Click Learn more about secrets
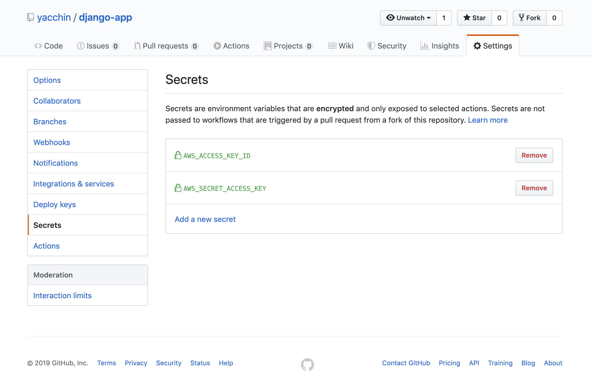This screenshot has width=592, height=380. coord(488,120)
